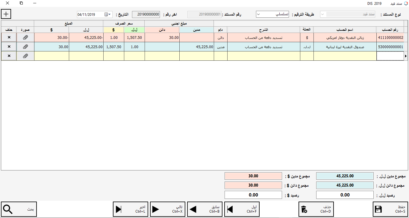Open Search with the بحث button
Screen dimensions: 409x218
pos(19,209)
